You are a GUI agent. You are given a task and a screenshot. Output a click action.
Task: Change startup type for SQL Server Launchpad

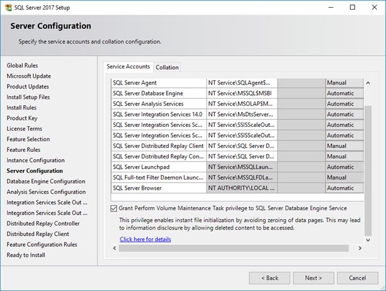[x=344, y=167]
